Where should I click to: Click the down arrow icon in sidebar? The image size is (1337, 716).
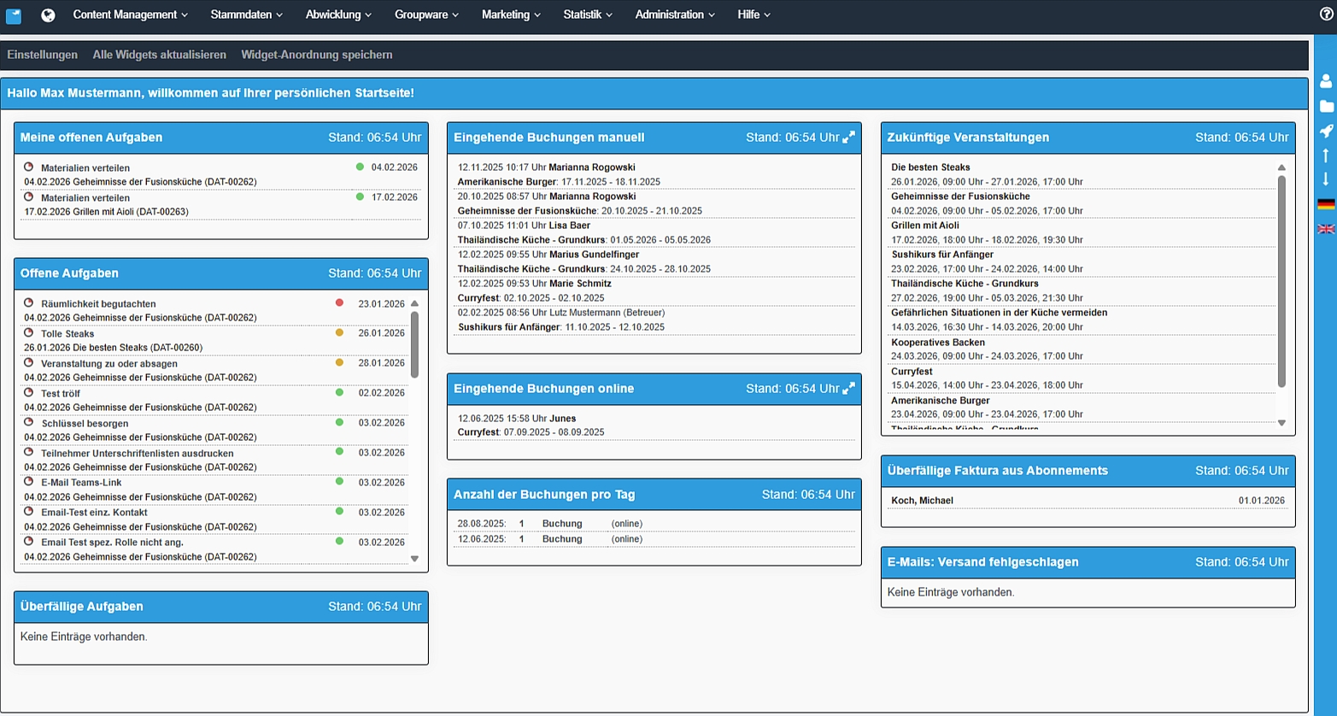tap(1326, 179)
